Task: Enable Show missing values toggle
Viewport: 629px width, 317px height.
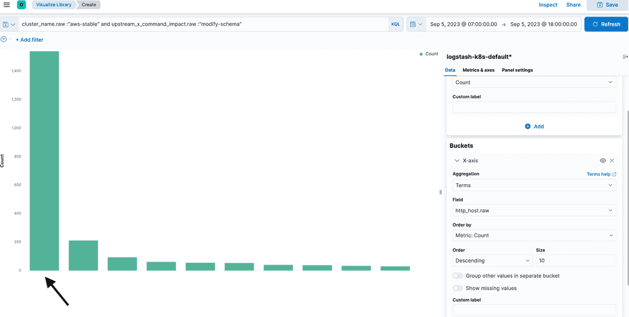Action: tap(458, 288)
